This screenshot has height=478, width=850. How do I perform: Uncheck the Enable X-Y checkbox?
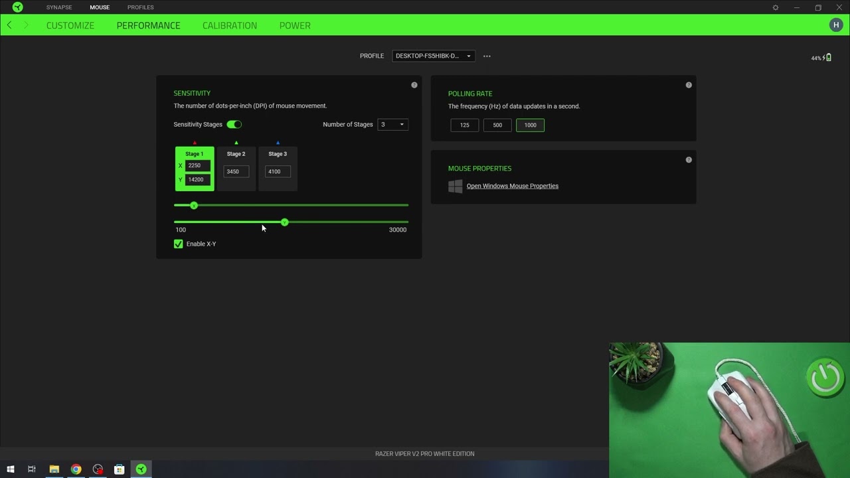[x=178, y=244]
